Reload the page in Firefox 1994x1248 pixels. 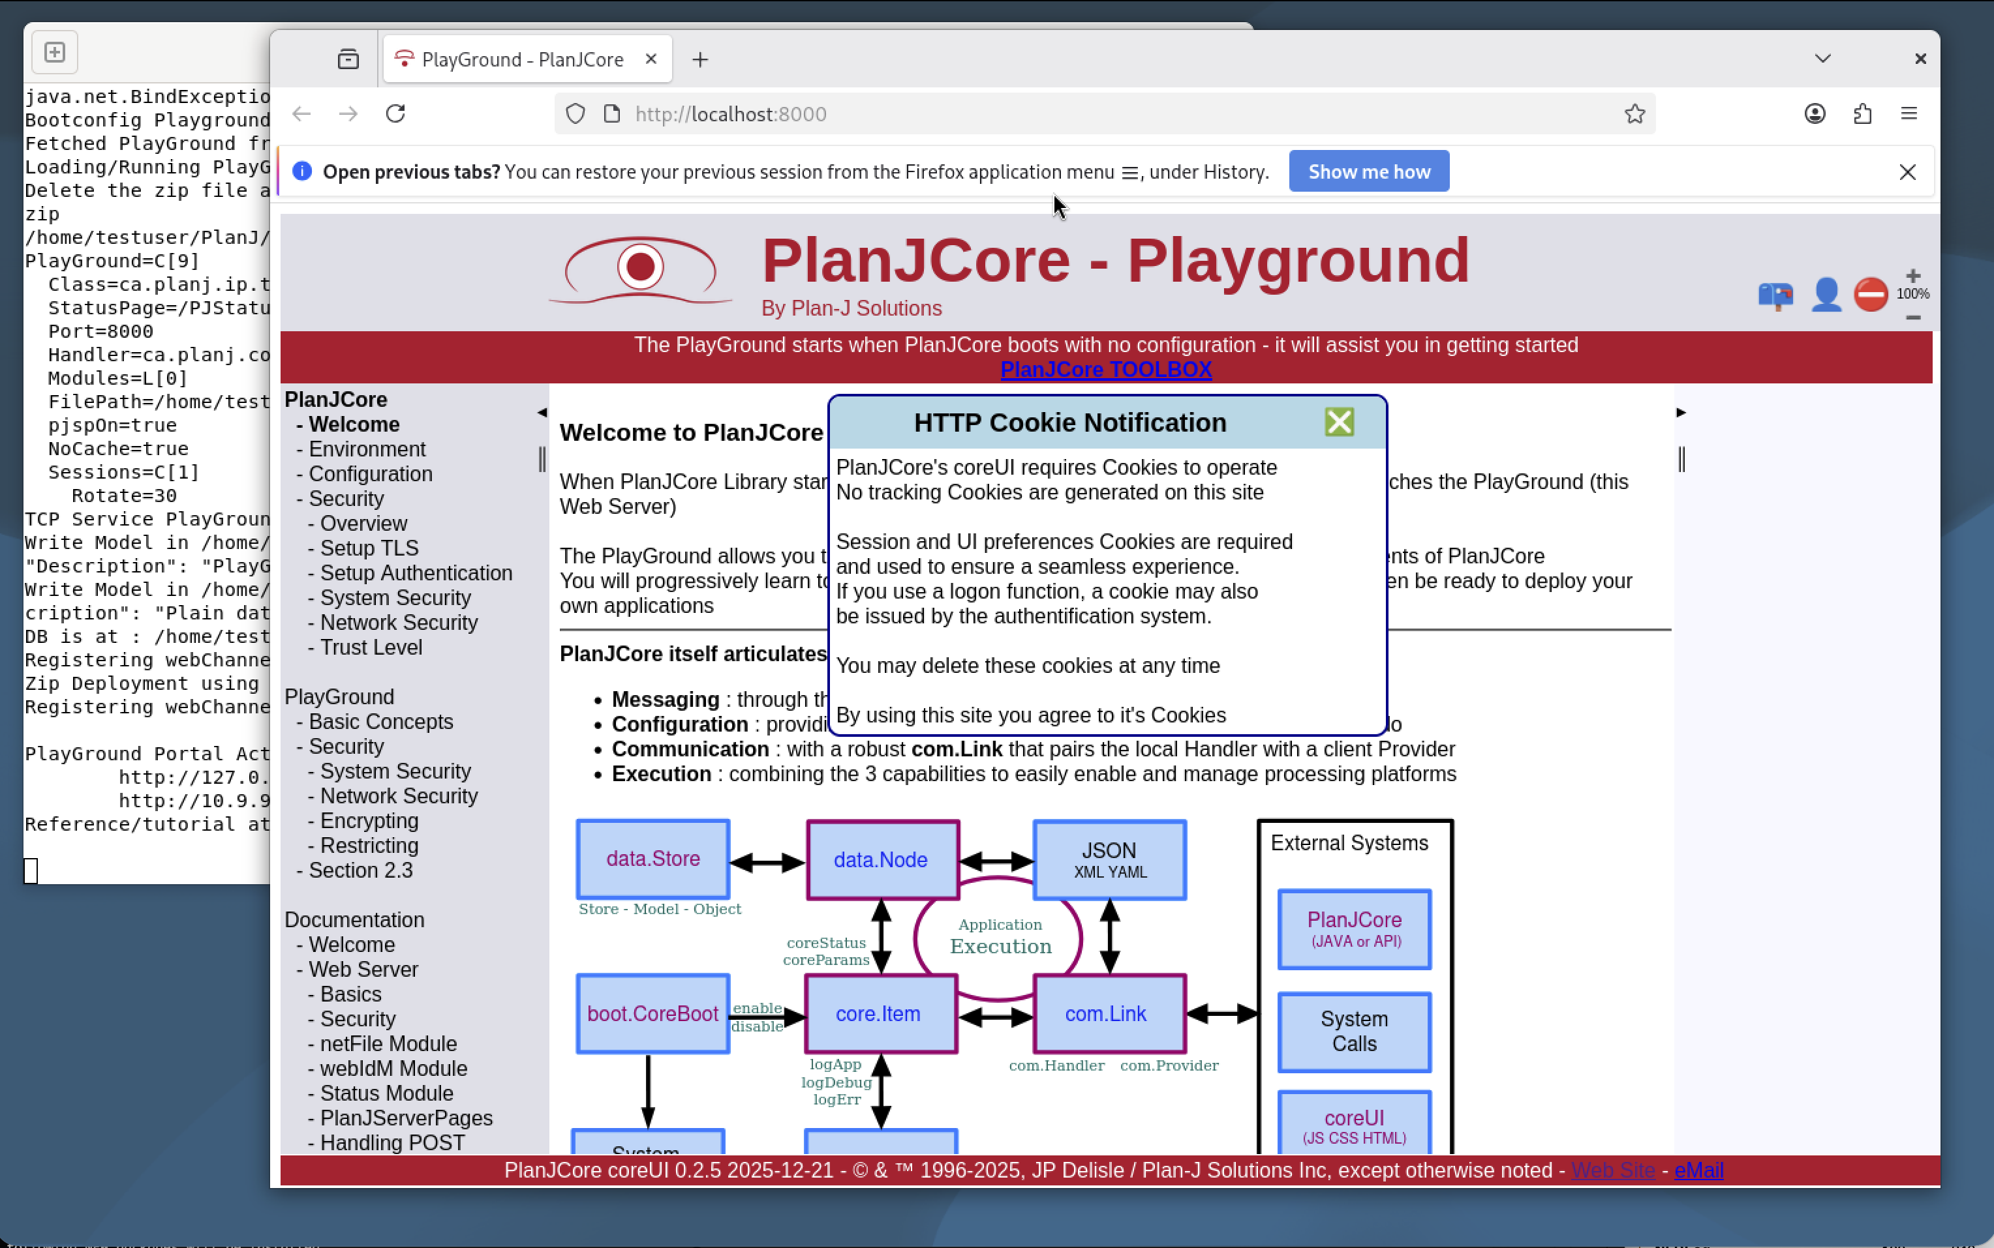point(395,114)
